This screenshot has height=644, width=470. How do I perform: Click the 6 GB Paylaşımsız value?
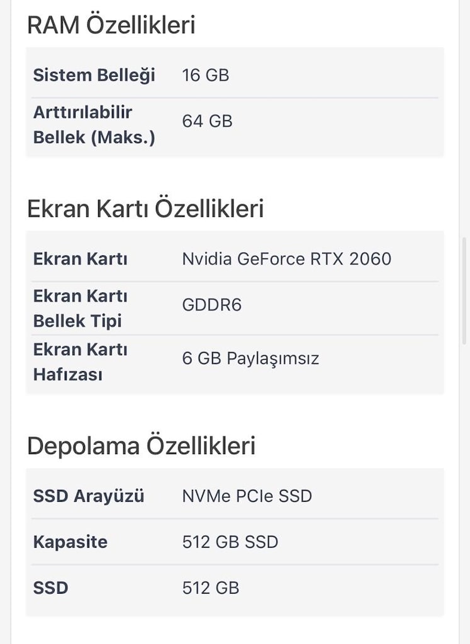(x=250, y=358)
